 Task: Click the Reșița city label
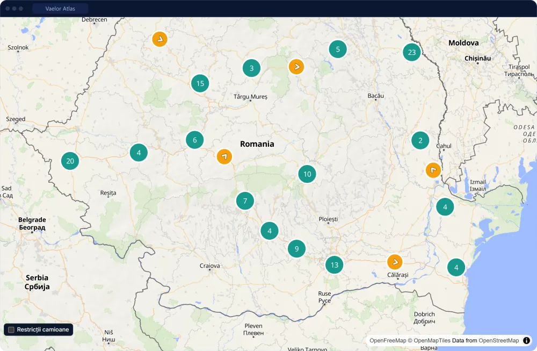(108, 193)
